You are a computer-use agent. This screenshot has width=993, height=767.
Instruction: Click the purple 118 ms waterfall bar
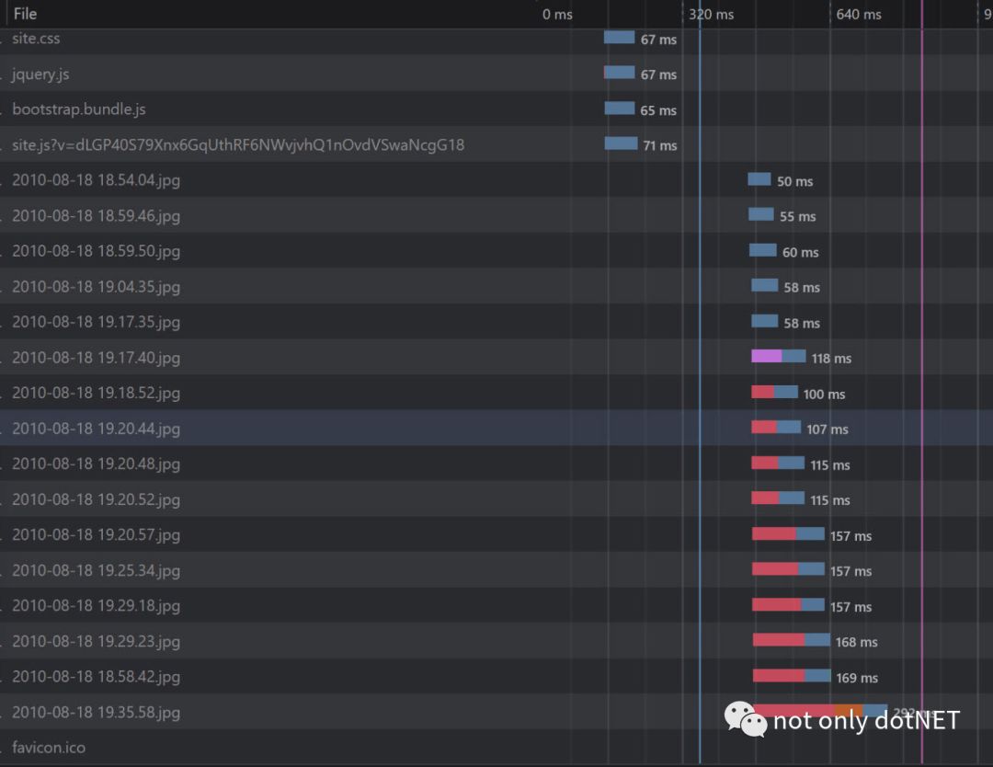[x=779, y=356]
